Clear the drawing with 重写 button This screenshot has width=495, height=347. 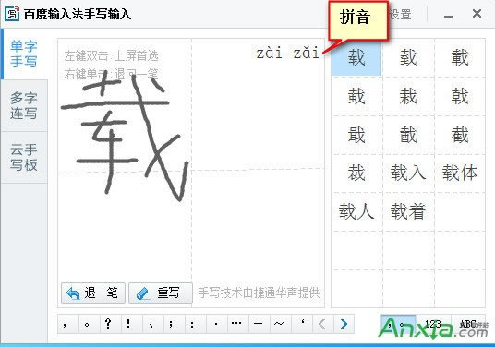coord(161,293)
